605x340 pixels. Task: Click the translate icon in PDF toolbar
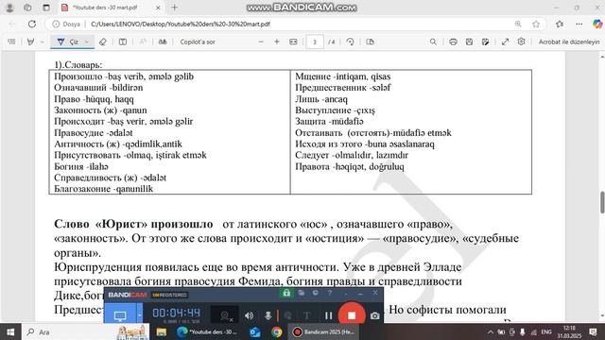(163, 42)
